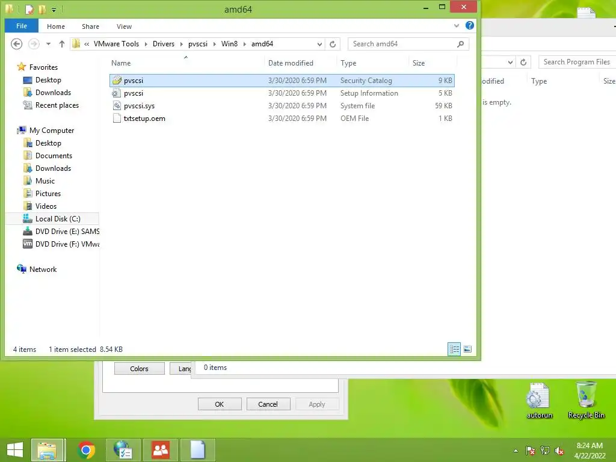This screenshot has width=616, height=462.
Task: Expand the arrow after Win8 breadcrumb
Action: pyautogui.click(x=245, y=44)
